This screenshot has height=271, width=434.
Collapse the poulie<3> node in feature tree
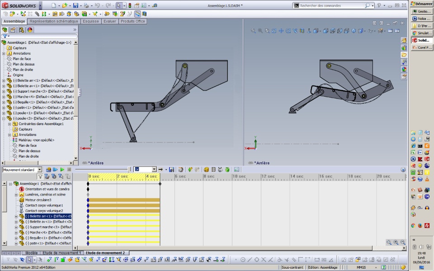click(4, 118)
